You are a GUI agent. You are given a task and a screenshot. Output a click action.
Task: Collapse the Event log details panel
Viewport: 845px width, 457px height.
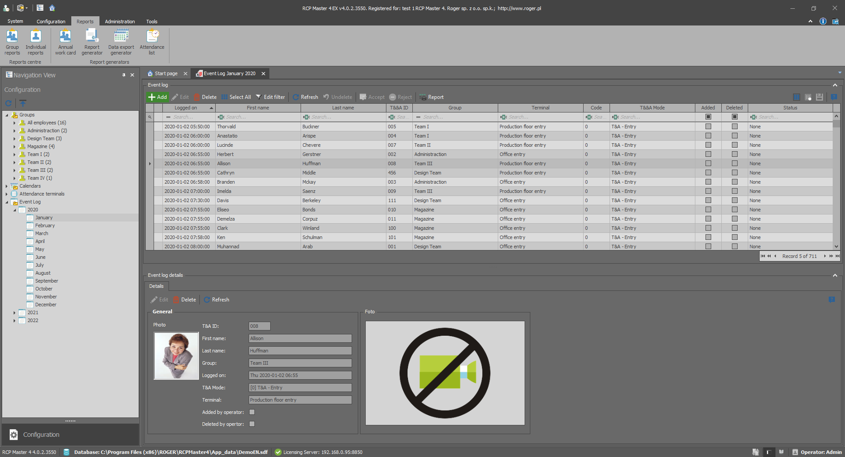click(x=835, y=276)
